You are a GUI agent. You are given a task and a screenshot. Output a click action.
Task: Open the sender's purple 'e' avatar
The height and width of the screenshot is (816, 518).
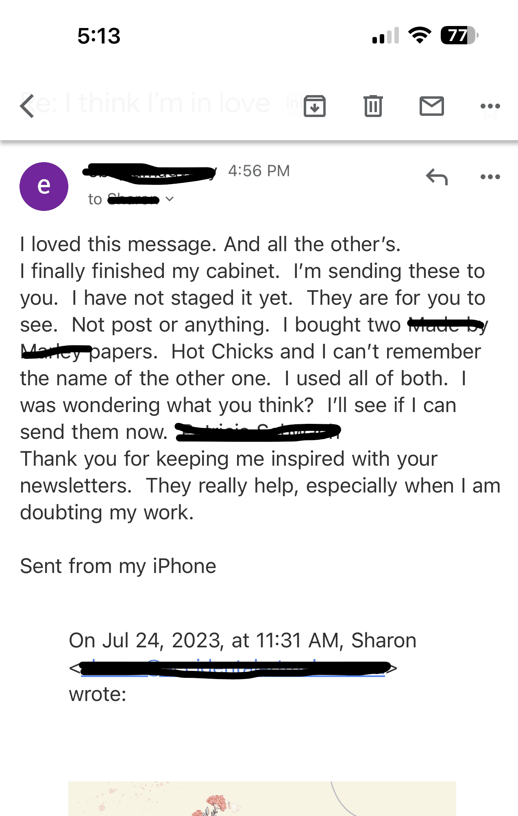click(x=43, y=187)
